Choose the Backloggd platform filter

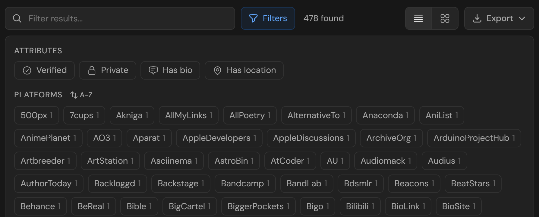point(118,184)
